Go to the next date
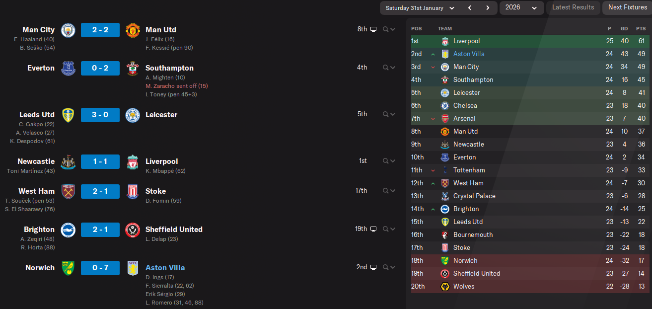652x309 pixels. click(488, 8)
